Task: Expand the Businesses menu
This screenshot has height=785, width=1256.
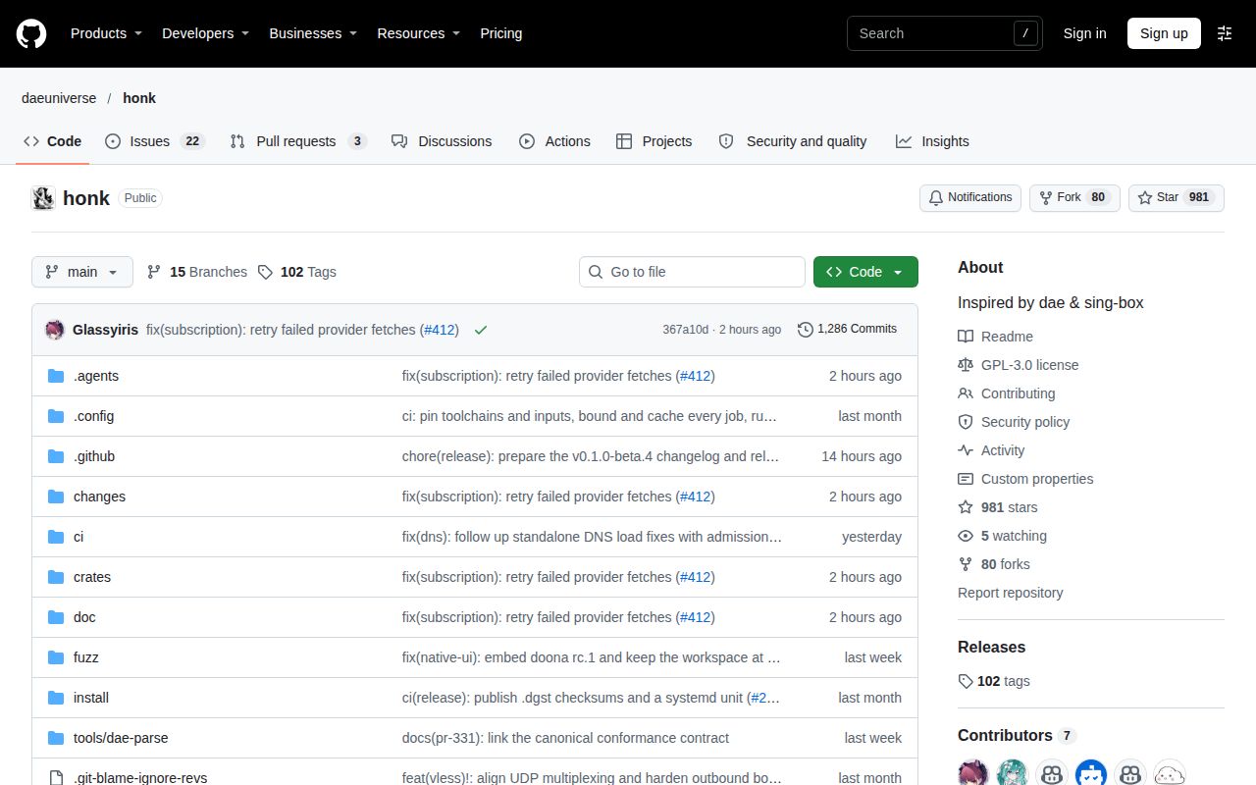Action: coord(313,33)
